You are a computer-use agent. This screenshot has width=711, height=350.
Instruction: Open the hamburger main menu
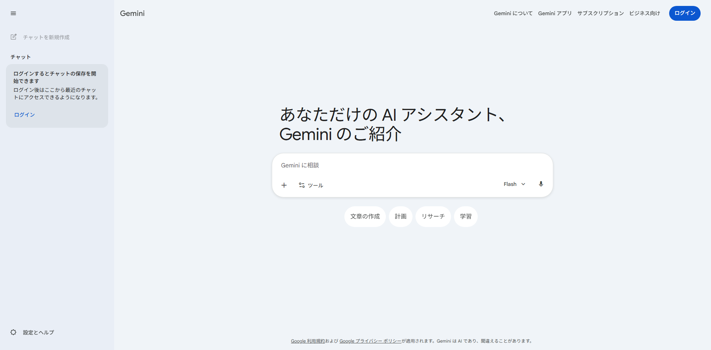pyautogui.click(x=13, y=13)
